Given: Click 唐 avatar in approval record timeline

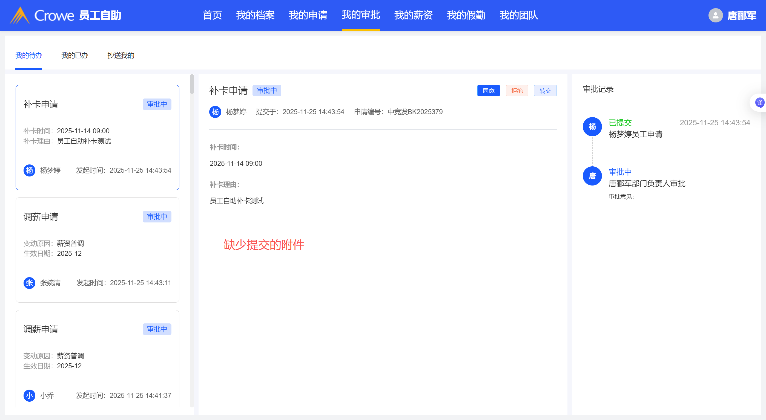Looking at the screenshot, I should (x=592, y=176).
